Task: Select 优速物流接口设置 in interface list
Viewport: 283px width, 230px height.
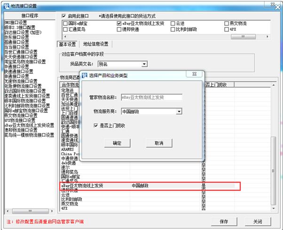Action: point(21,81)
